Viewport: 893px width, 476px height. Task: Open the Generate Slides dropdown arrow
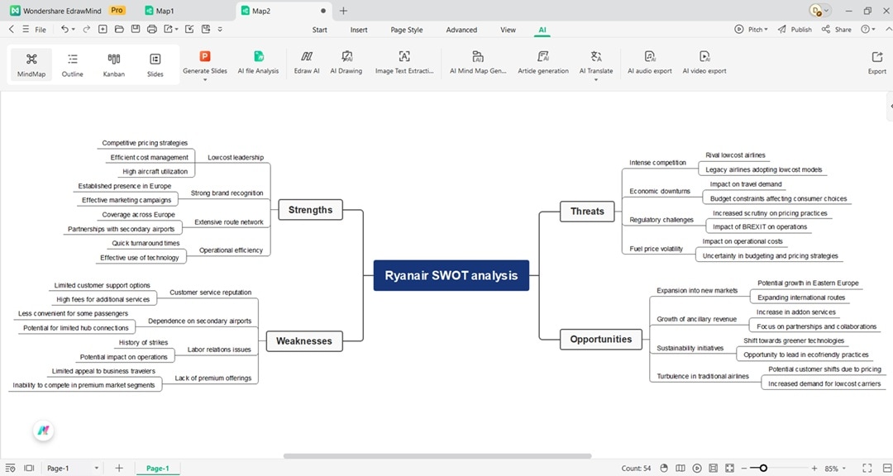tap(205, 79)
